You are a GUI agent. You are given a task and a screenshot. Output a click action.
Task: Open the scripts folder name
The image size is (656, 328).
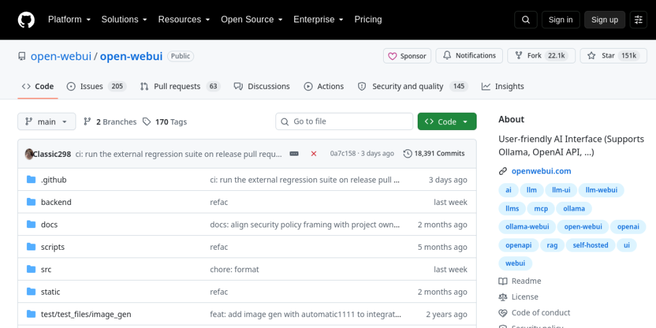[53, 247]
